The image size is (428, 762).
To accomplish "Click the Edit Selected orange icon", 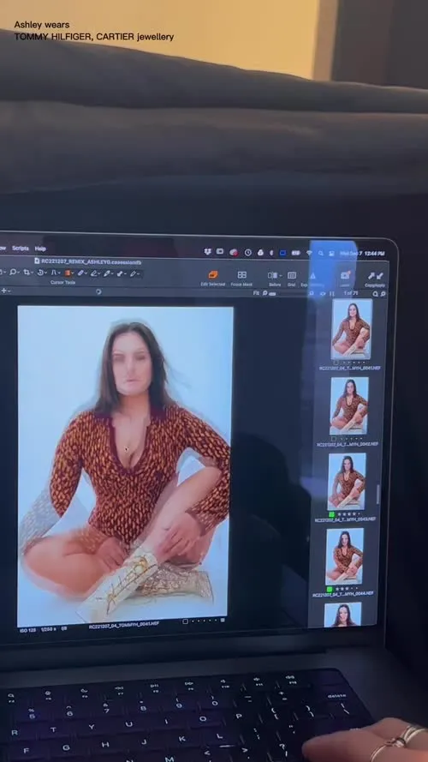I will [x=213, y=274].
